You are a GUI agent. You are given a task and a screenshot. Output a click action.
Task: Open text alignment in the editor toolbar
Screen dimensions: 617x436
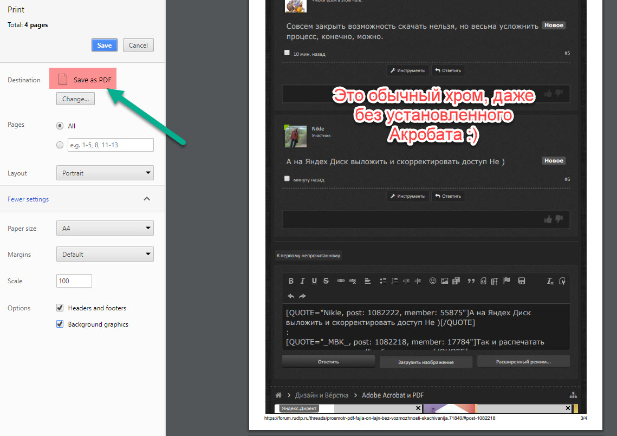pos(367,281)
